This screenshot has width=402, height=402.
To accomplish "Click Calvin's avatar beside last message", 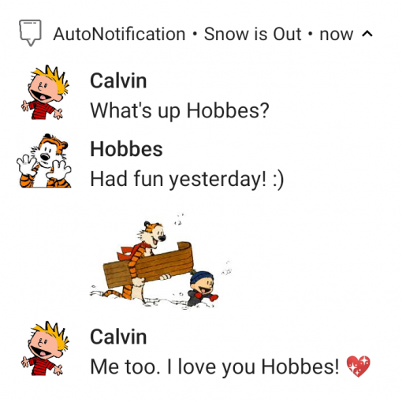I will [x=44, y=348].
